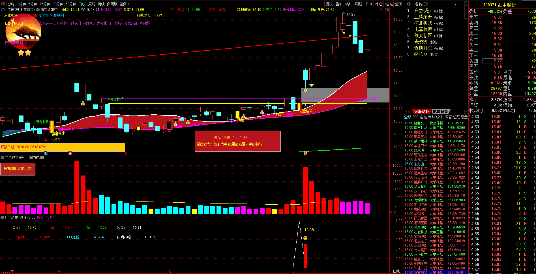This screenshot has width=536, height=274.
Task: Switch to 30分钟 timeframe
Action: pos(57,4)
